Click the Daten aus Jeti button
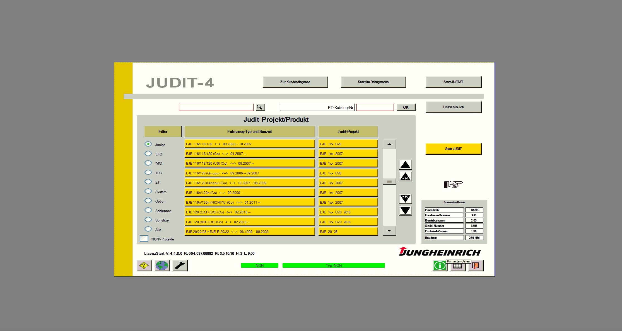Viewport: 622px width, 331px height. 453,107
